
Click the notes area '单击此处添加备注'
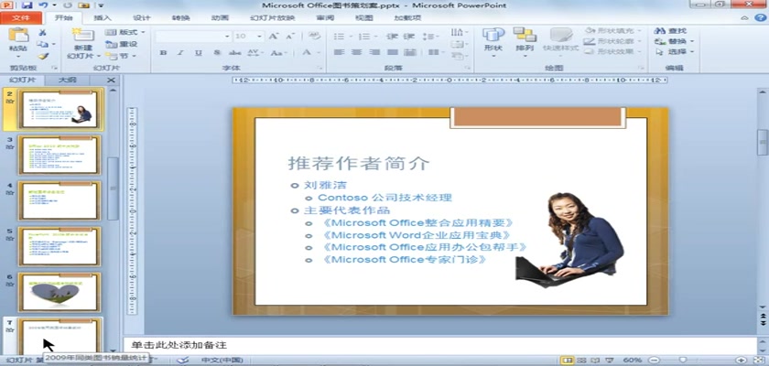[440, 346]
